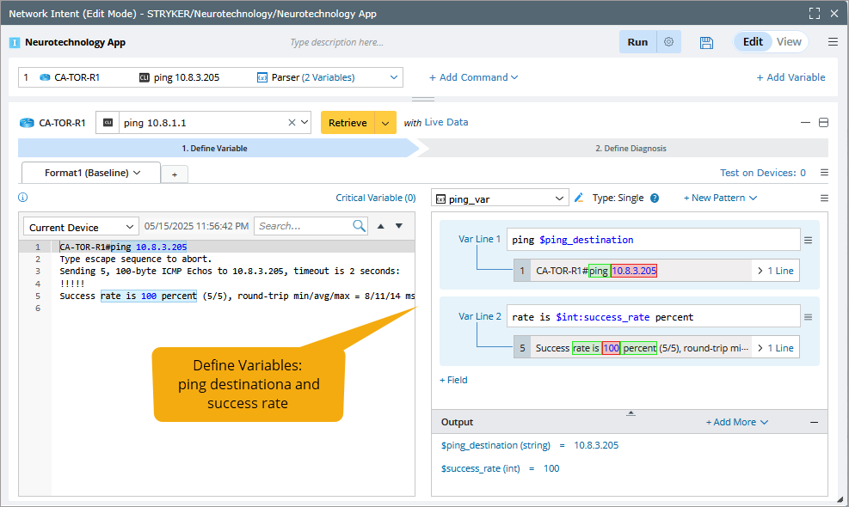Click the description input field
The height and width of the screenshot is (507, 849).
pyautogui.click(x=337, y=42)
